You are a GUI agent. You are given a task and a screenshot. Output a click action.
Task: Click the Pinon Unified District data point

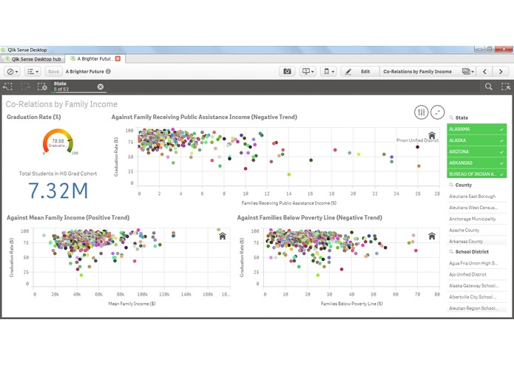pyautogui.click(x=417, y=147)
